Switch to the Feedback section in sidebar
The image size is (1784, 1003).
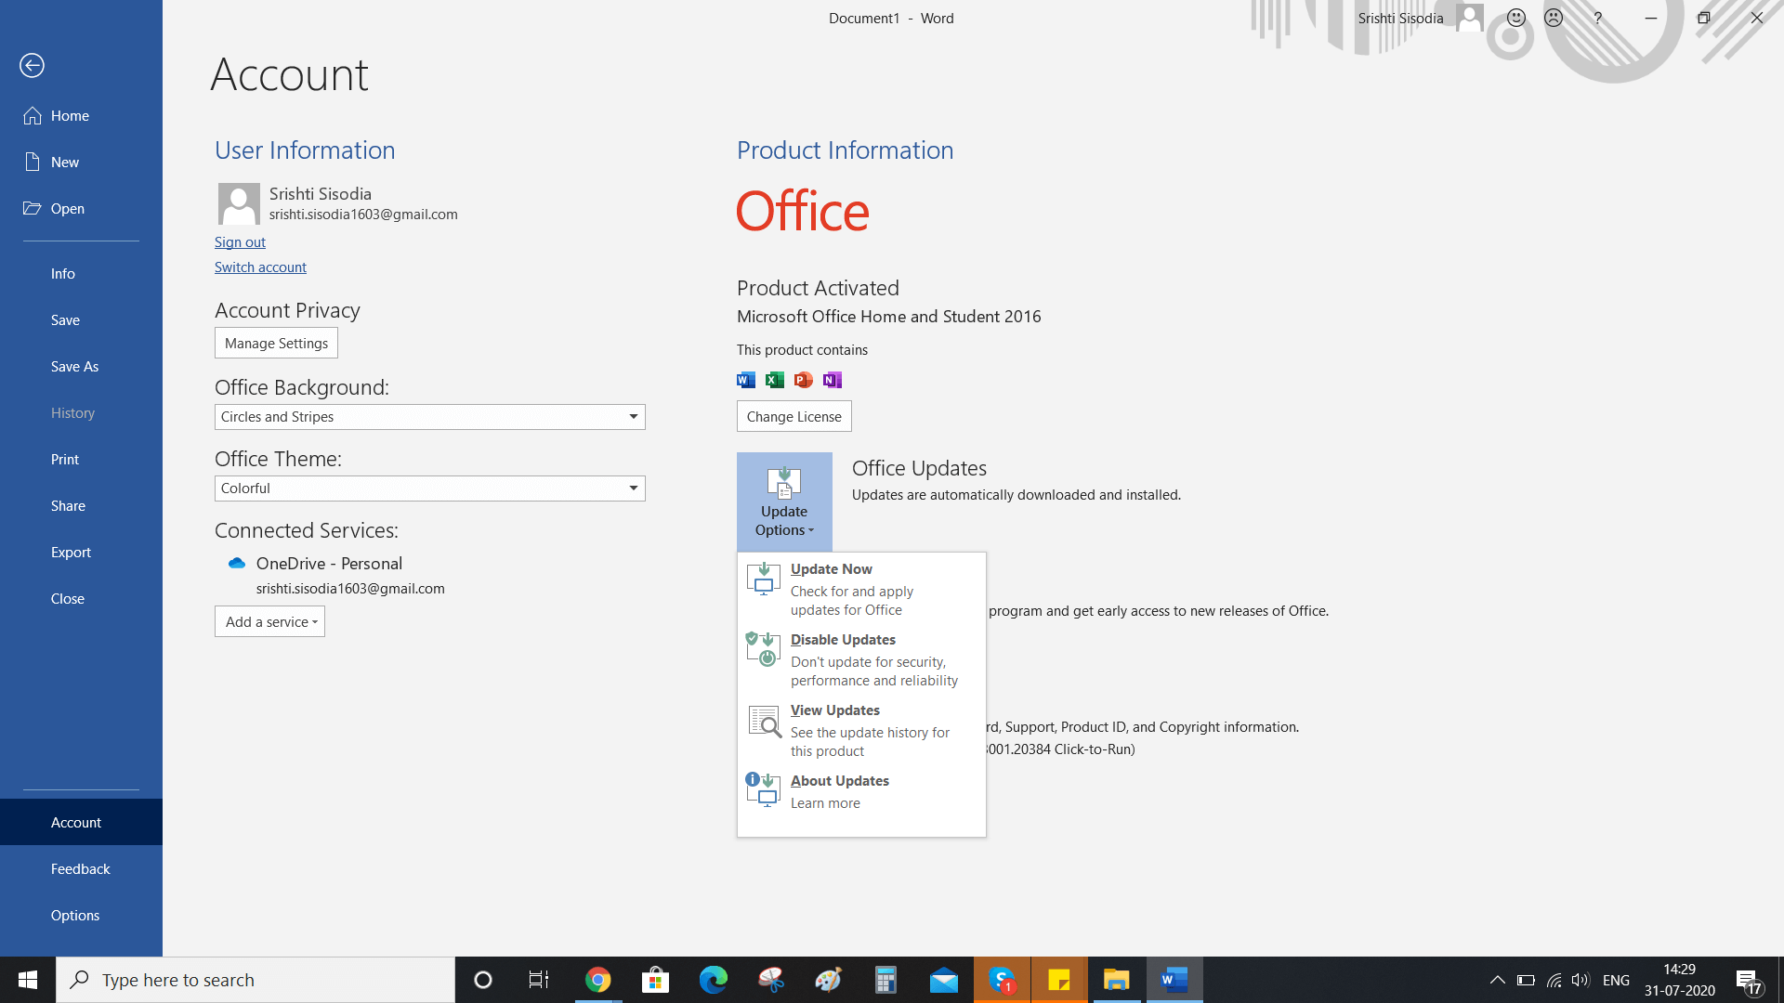pyautogui.click(x=80, y=868)
